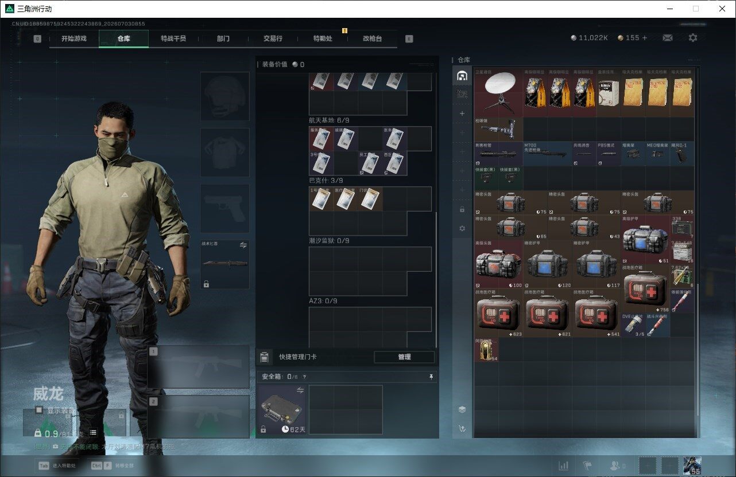Pin the 安全箱 panel
Viewport: 736px width, 477px height.
point(431,377)
